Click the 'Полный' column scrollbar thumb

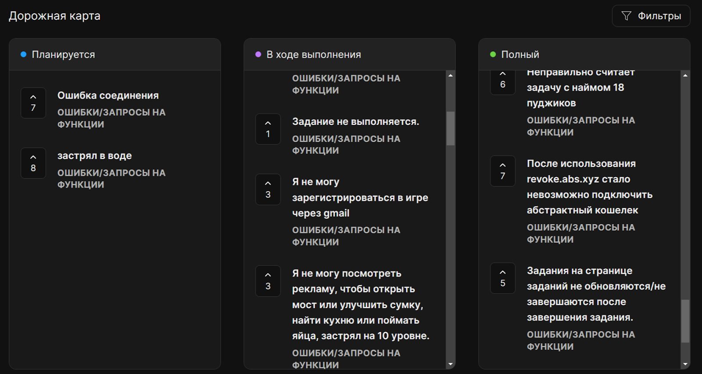(x=685, y=321)
